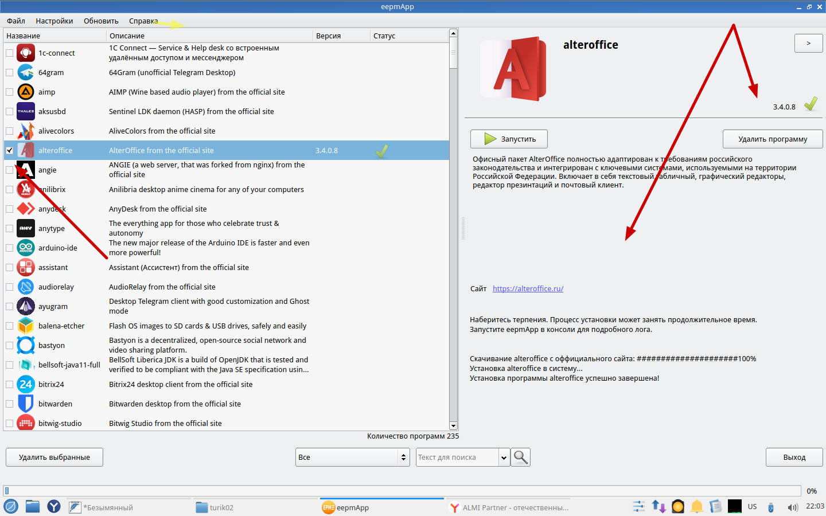Tick the anytype checkbox
The width and height of the screenshot is (826, 516).
coord(9,228)
